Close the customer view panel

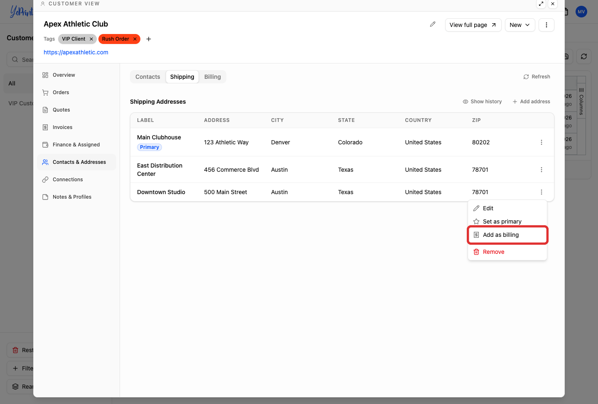click(553, 4)
